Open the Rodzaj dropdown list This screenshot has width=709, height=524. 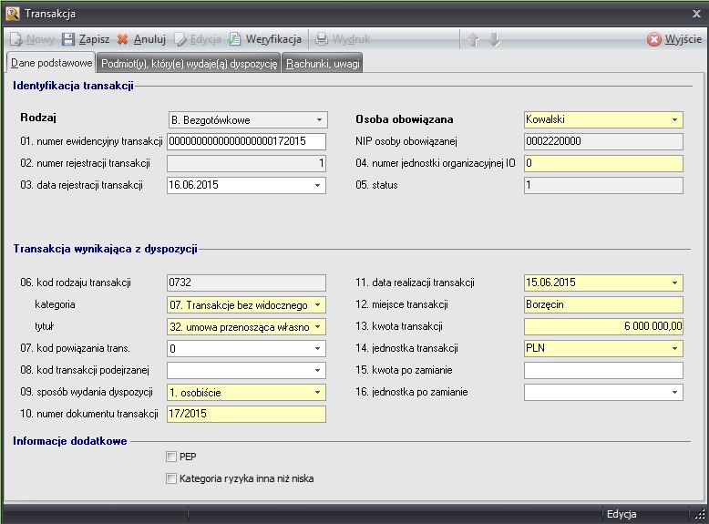(319, 119)
